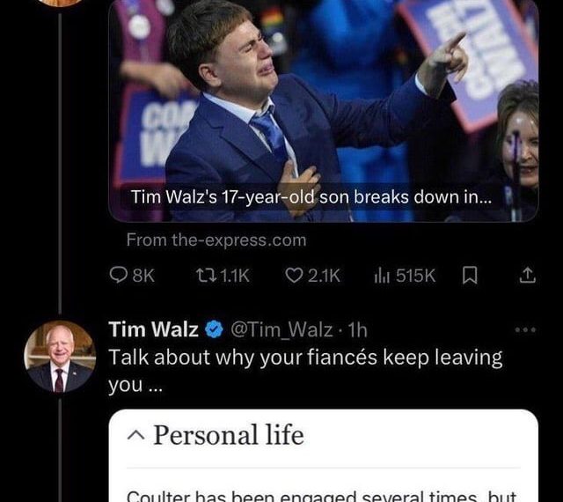Open the Personal life screenshot attachment
This screenshot has height=502, width=563.
(323, 455)
